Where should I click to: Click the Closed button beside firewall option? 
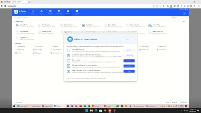click(x=129, y=51)
